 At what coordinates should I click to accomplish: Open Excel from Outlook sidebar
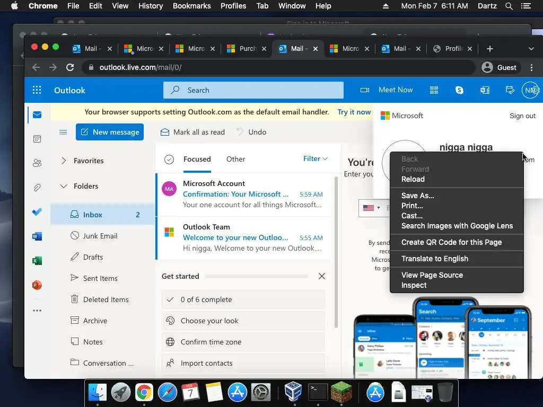[x=37, y=260]
